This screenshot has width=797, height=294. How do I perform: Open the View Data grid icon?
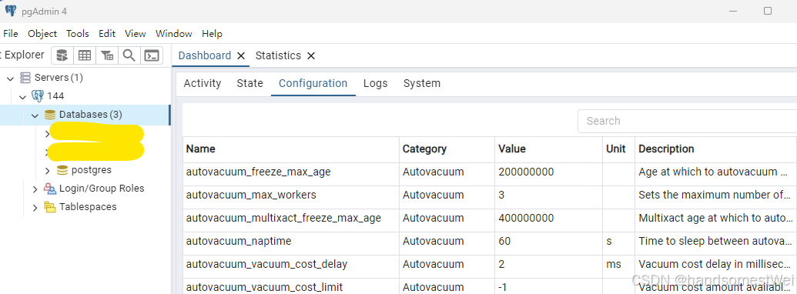tap(85, 55)
